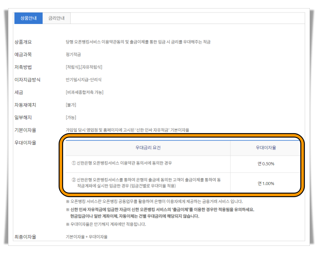
Task: Click the 연 1.00% rate cell
Action: click(x=266, y=184)
